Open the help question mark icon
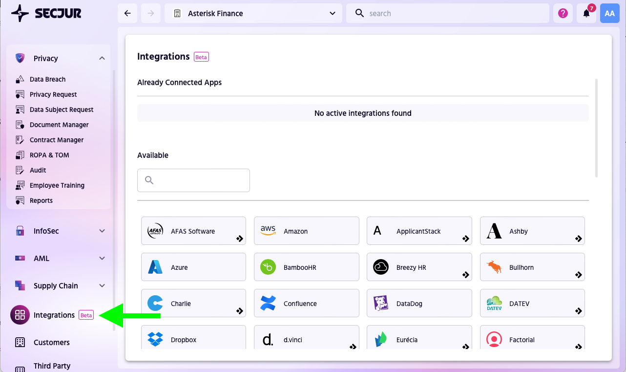The width and height of the screenshot is (626, 372). tap(563, 13)
